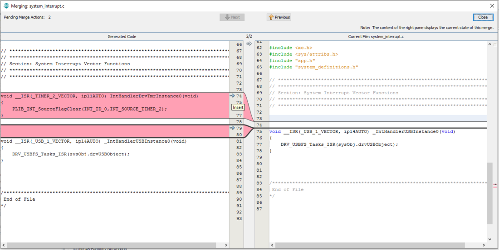Click the insert arrow at line 74
The image size is (499, 250).
click(232, 96)
